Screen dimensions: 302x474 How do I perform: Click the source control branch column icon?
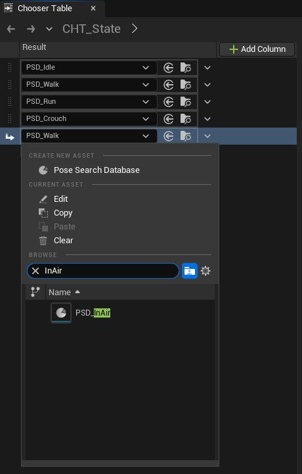tap(35, 292)
